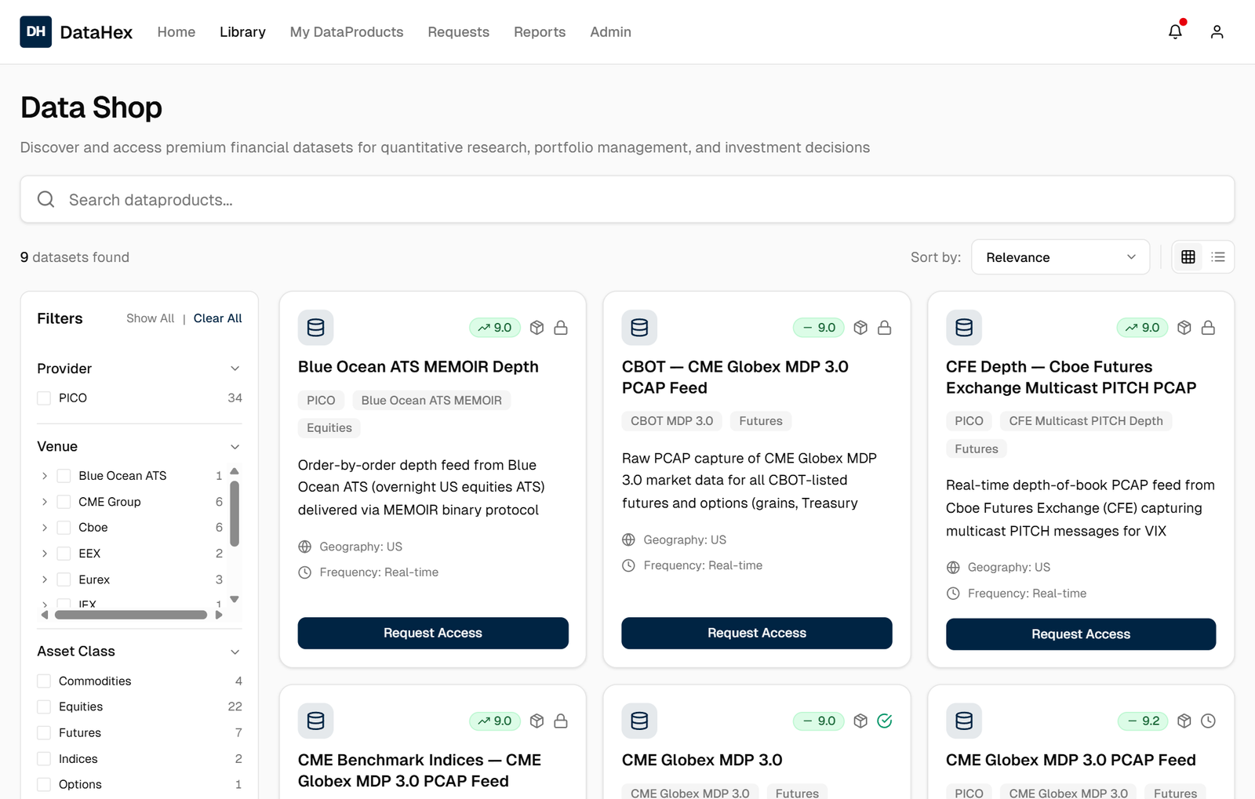Viewport: 1255px width, 799px height.
Task: Open the My DataProducts nav item
Action: point(347,32)
